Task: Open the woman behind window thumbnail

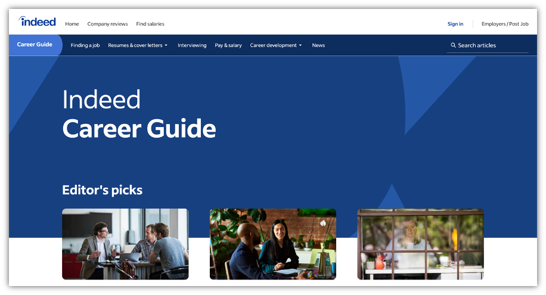Action: click(421, 244)
